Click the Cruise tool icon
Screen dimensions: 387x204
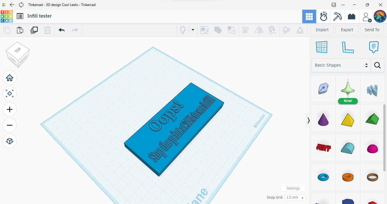coord(272,30)
